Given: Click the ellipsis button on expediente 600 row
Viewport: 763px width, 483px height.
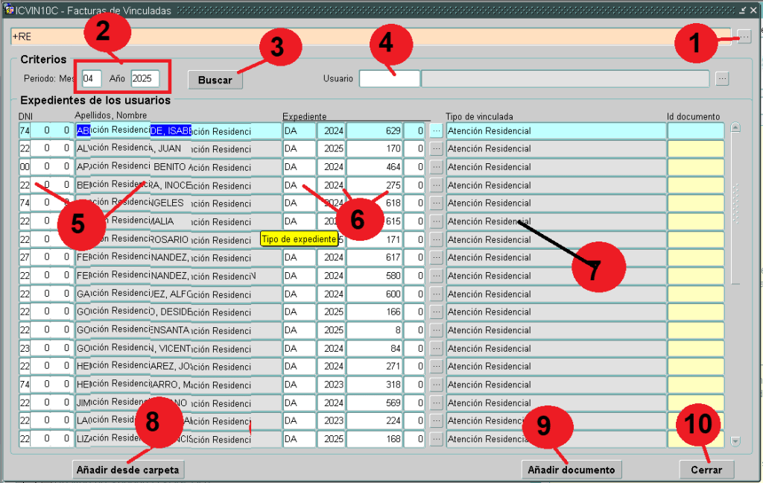Looking at the screenshot, I should (x=436, y=294).
